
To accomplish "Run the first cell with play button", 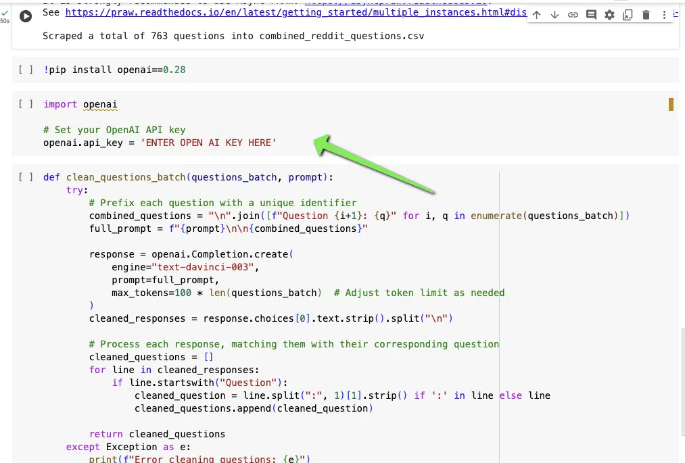I will (x=26, y=16).
